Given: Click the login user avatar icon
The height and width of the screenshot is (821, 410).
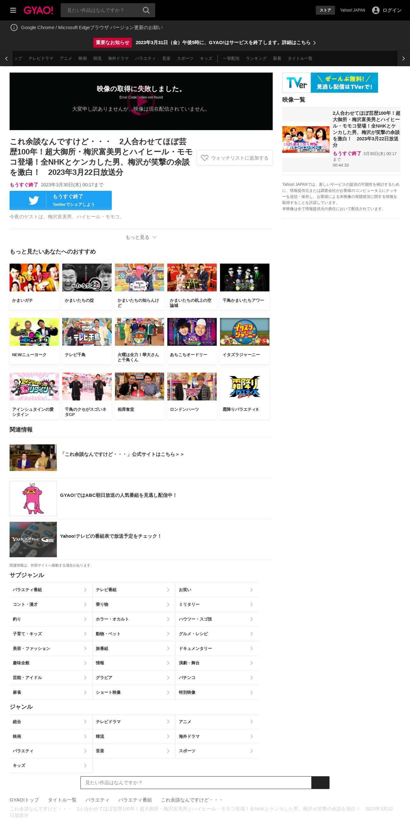Looking at the screenshot, I should (x=376, y=10).
